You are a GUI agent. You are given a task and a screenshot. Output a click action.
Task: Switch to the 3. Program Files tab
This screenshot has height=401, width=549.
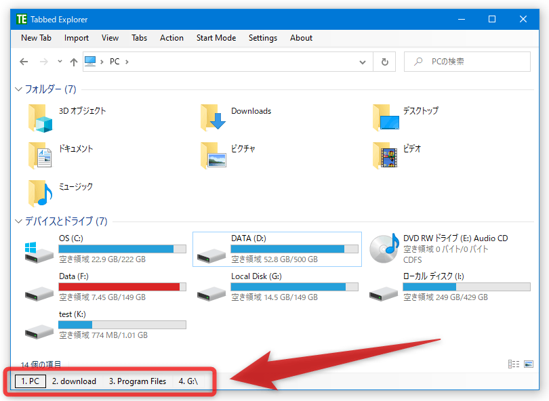point(138,381)
